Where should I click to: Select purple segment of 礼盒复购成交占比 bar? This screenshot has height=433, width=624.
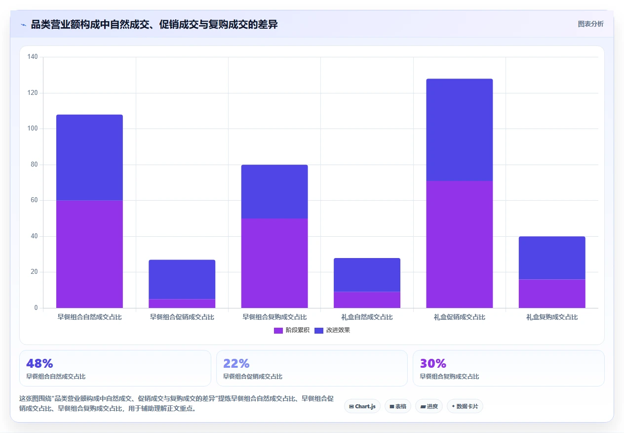pyautogui.click(x=552, y=294)
